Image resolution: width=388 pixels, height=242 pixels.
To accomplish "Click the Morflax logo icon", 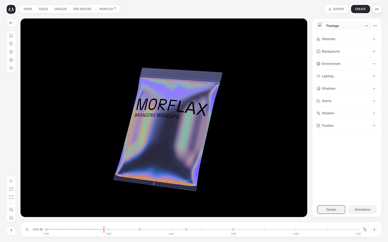I will tap(11, 9).
